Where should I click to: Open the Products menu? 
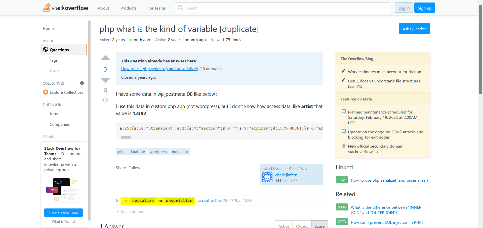128,8
